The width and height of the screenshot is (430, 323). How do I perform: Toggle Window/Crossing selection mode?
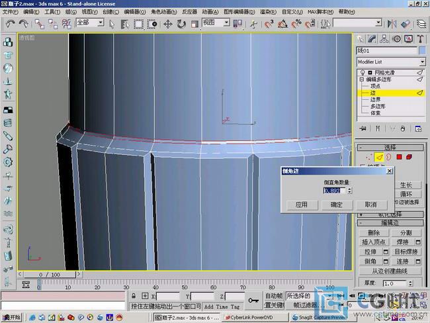[152, 24]
